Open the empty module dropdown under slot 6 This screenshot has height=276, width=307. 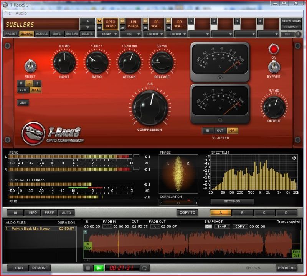[223, 34]
